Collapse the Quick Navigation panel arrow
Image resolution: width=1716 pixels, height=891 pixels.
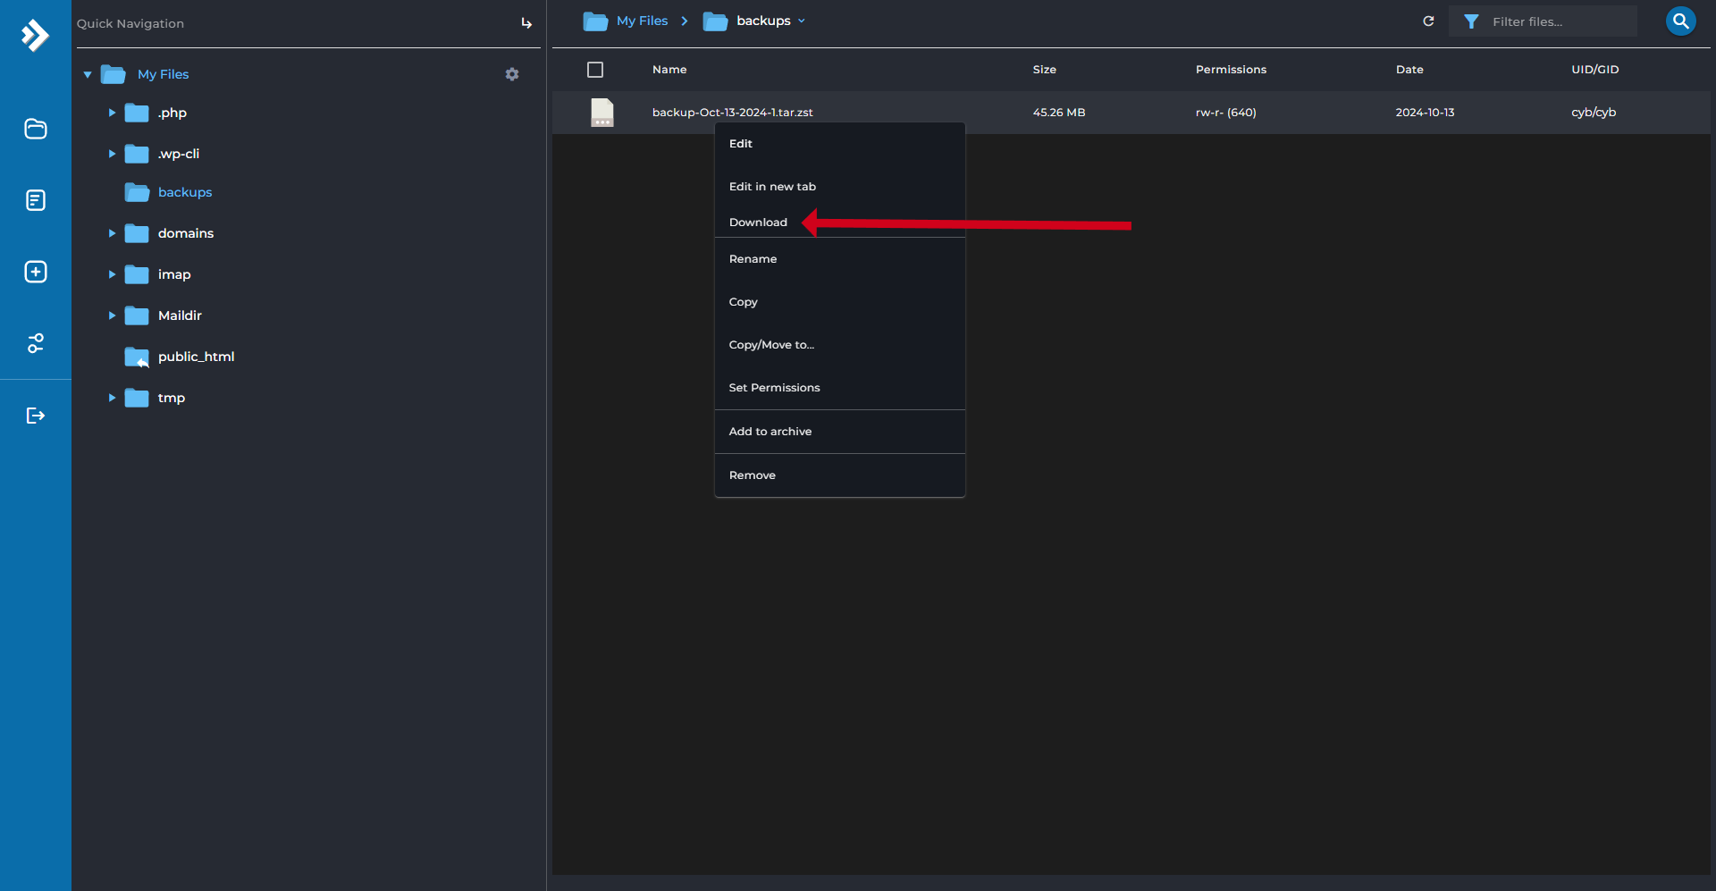point(526,23)
